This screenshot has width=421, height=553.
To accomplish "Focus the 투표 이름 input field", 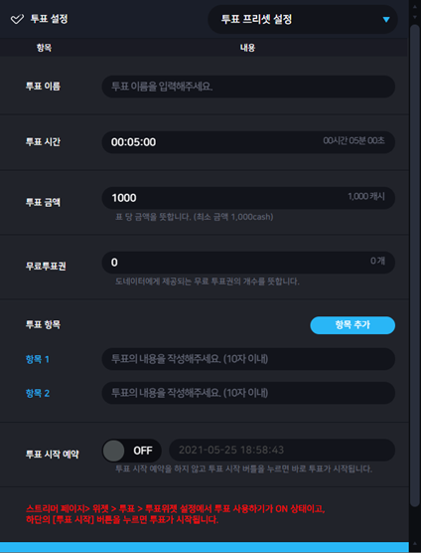I will point(248,87).
